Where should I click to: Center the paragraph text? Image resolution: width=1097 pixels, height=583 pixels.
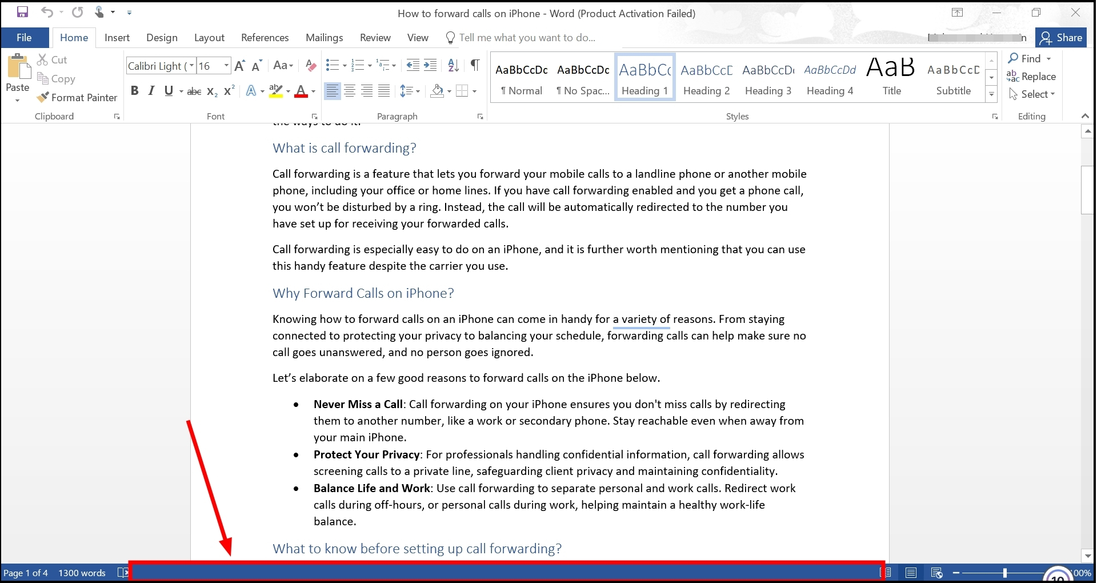[x=350, y=91]
